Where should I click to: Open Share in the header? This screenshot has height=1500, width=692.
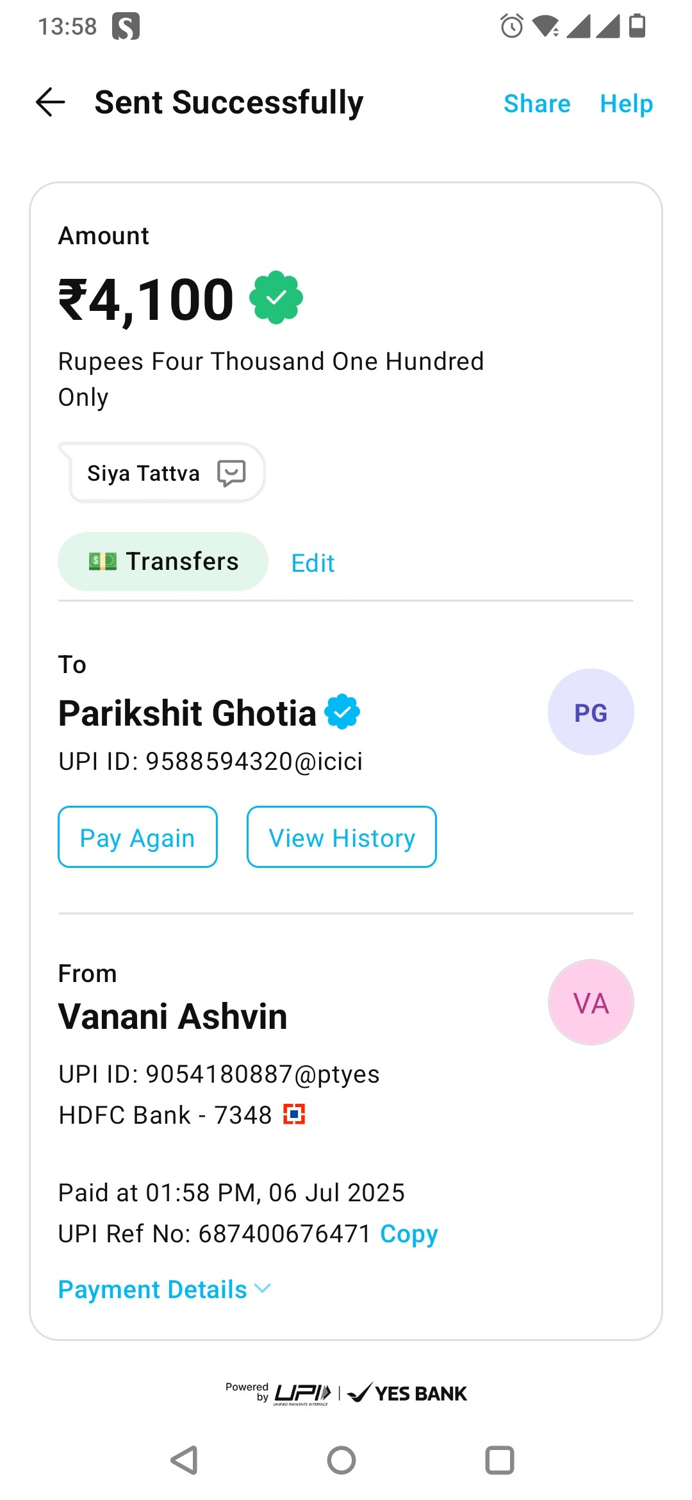pos(537,104)
